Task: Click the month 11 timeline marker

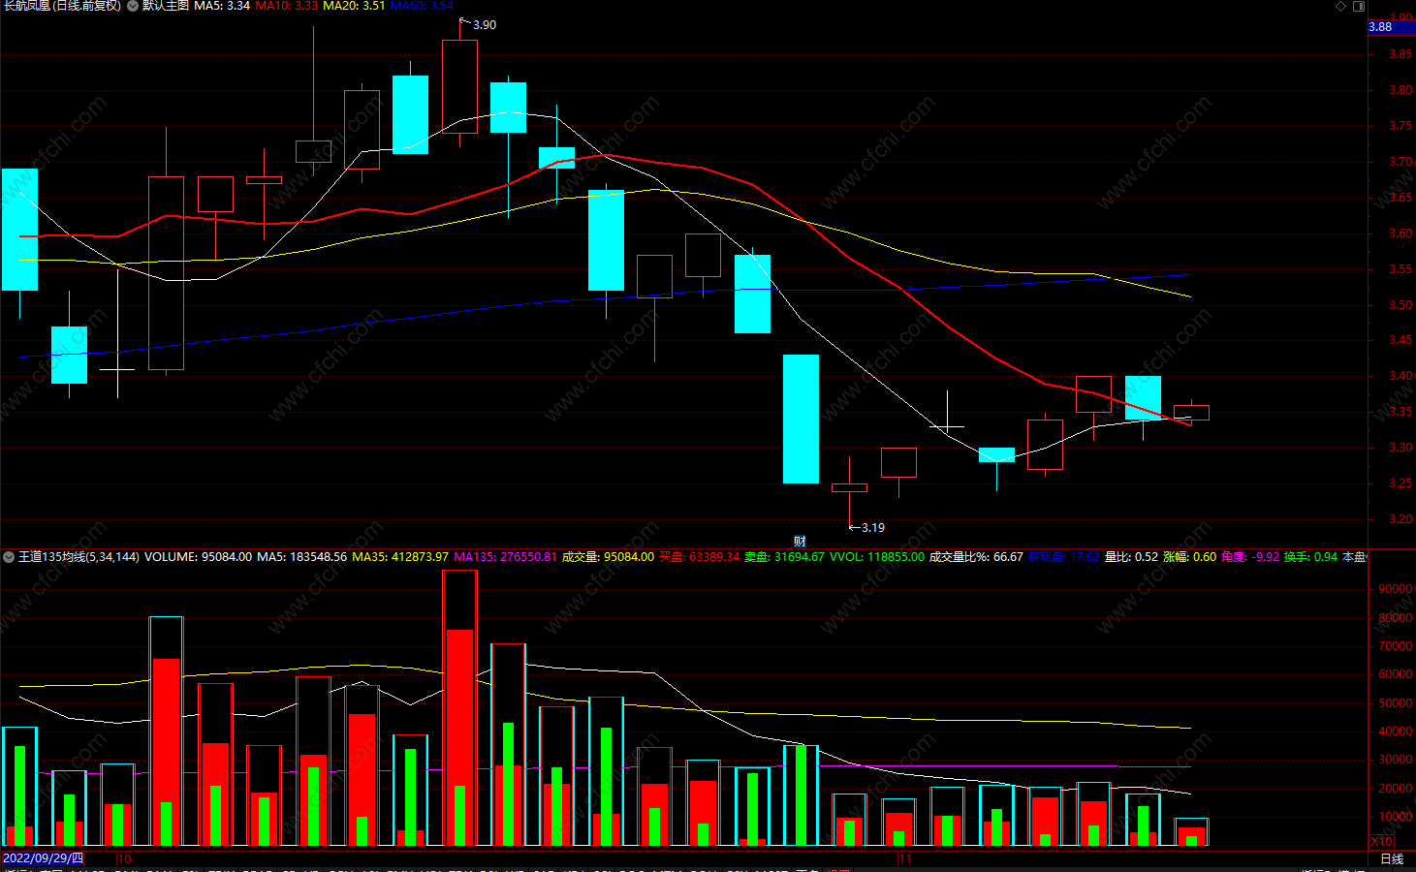Action: (x=905, y=859)
